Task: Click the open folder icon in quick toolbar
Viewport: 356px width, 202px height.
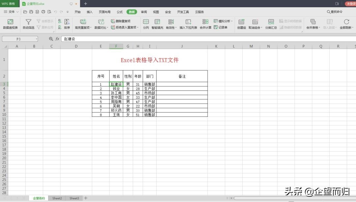Action: pos(25,12)
